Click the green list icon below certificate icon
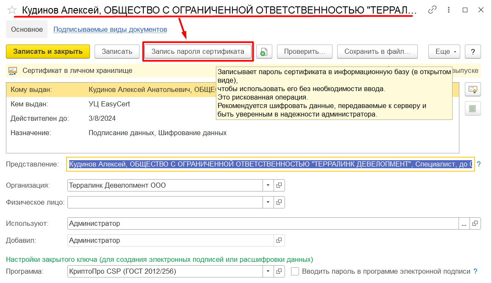492x283 pixels. [473, 109]
